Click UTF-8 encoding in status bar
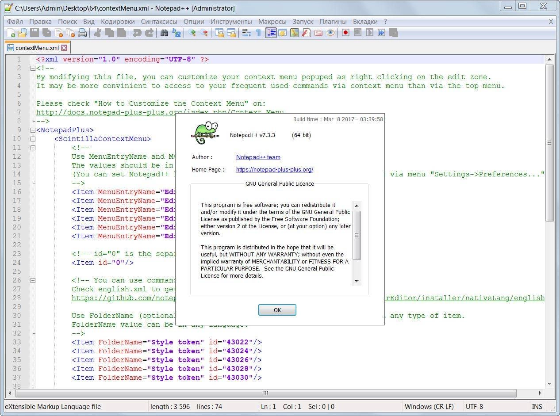Viewport: 560px width, 416px height. tap(474, 406)
